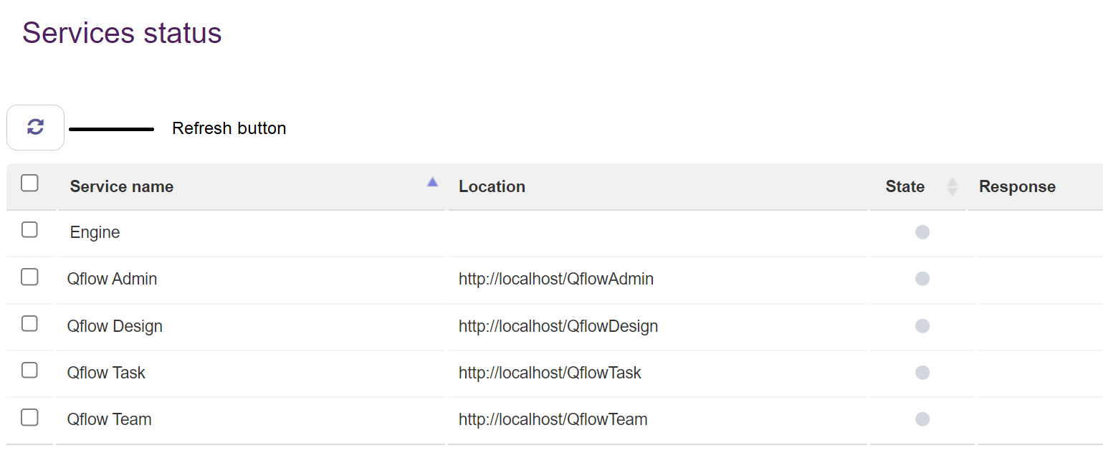Viewport: 1103px width, 463px height.
Task: Click the refresh services icon button
Action: click(x=35, y=128)
